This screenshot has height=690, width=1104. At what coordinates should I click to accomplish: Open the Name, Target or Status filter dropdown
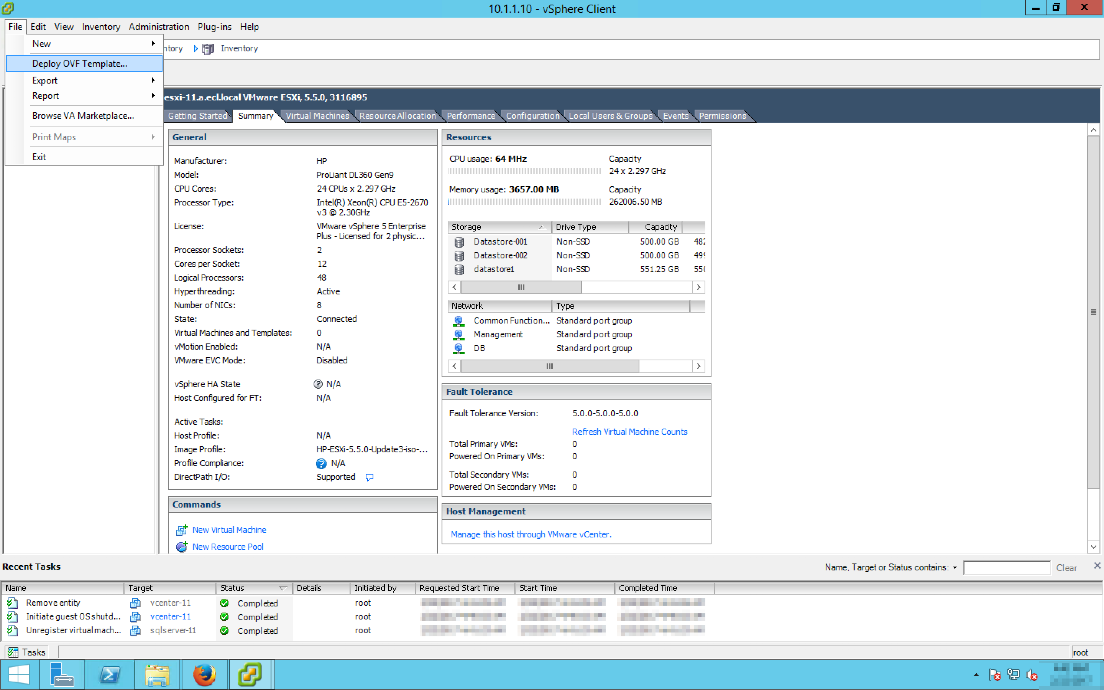[x=955, y=568]
